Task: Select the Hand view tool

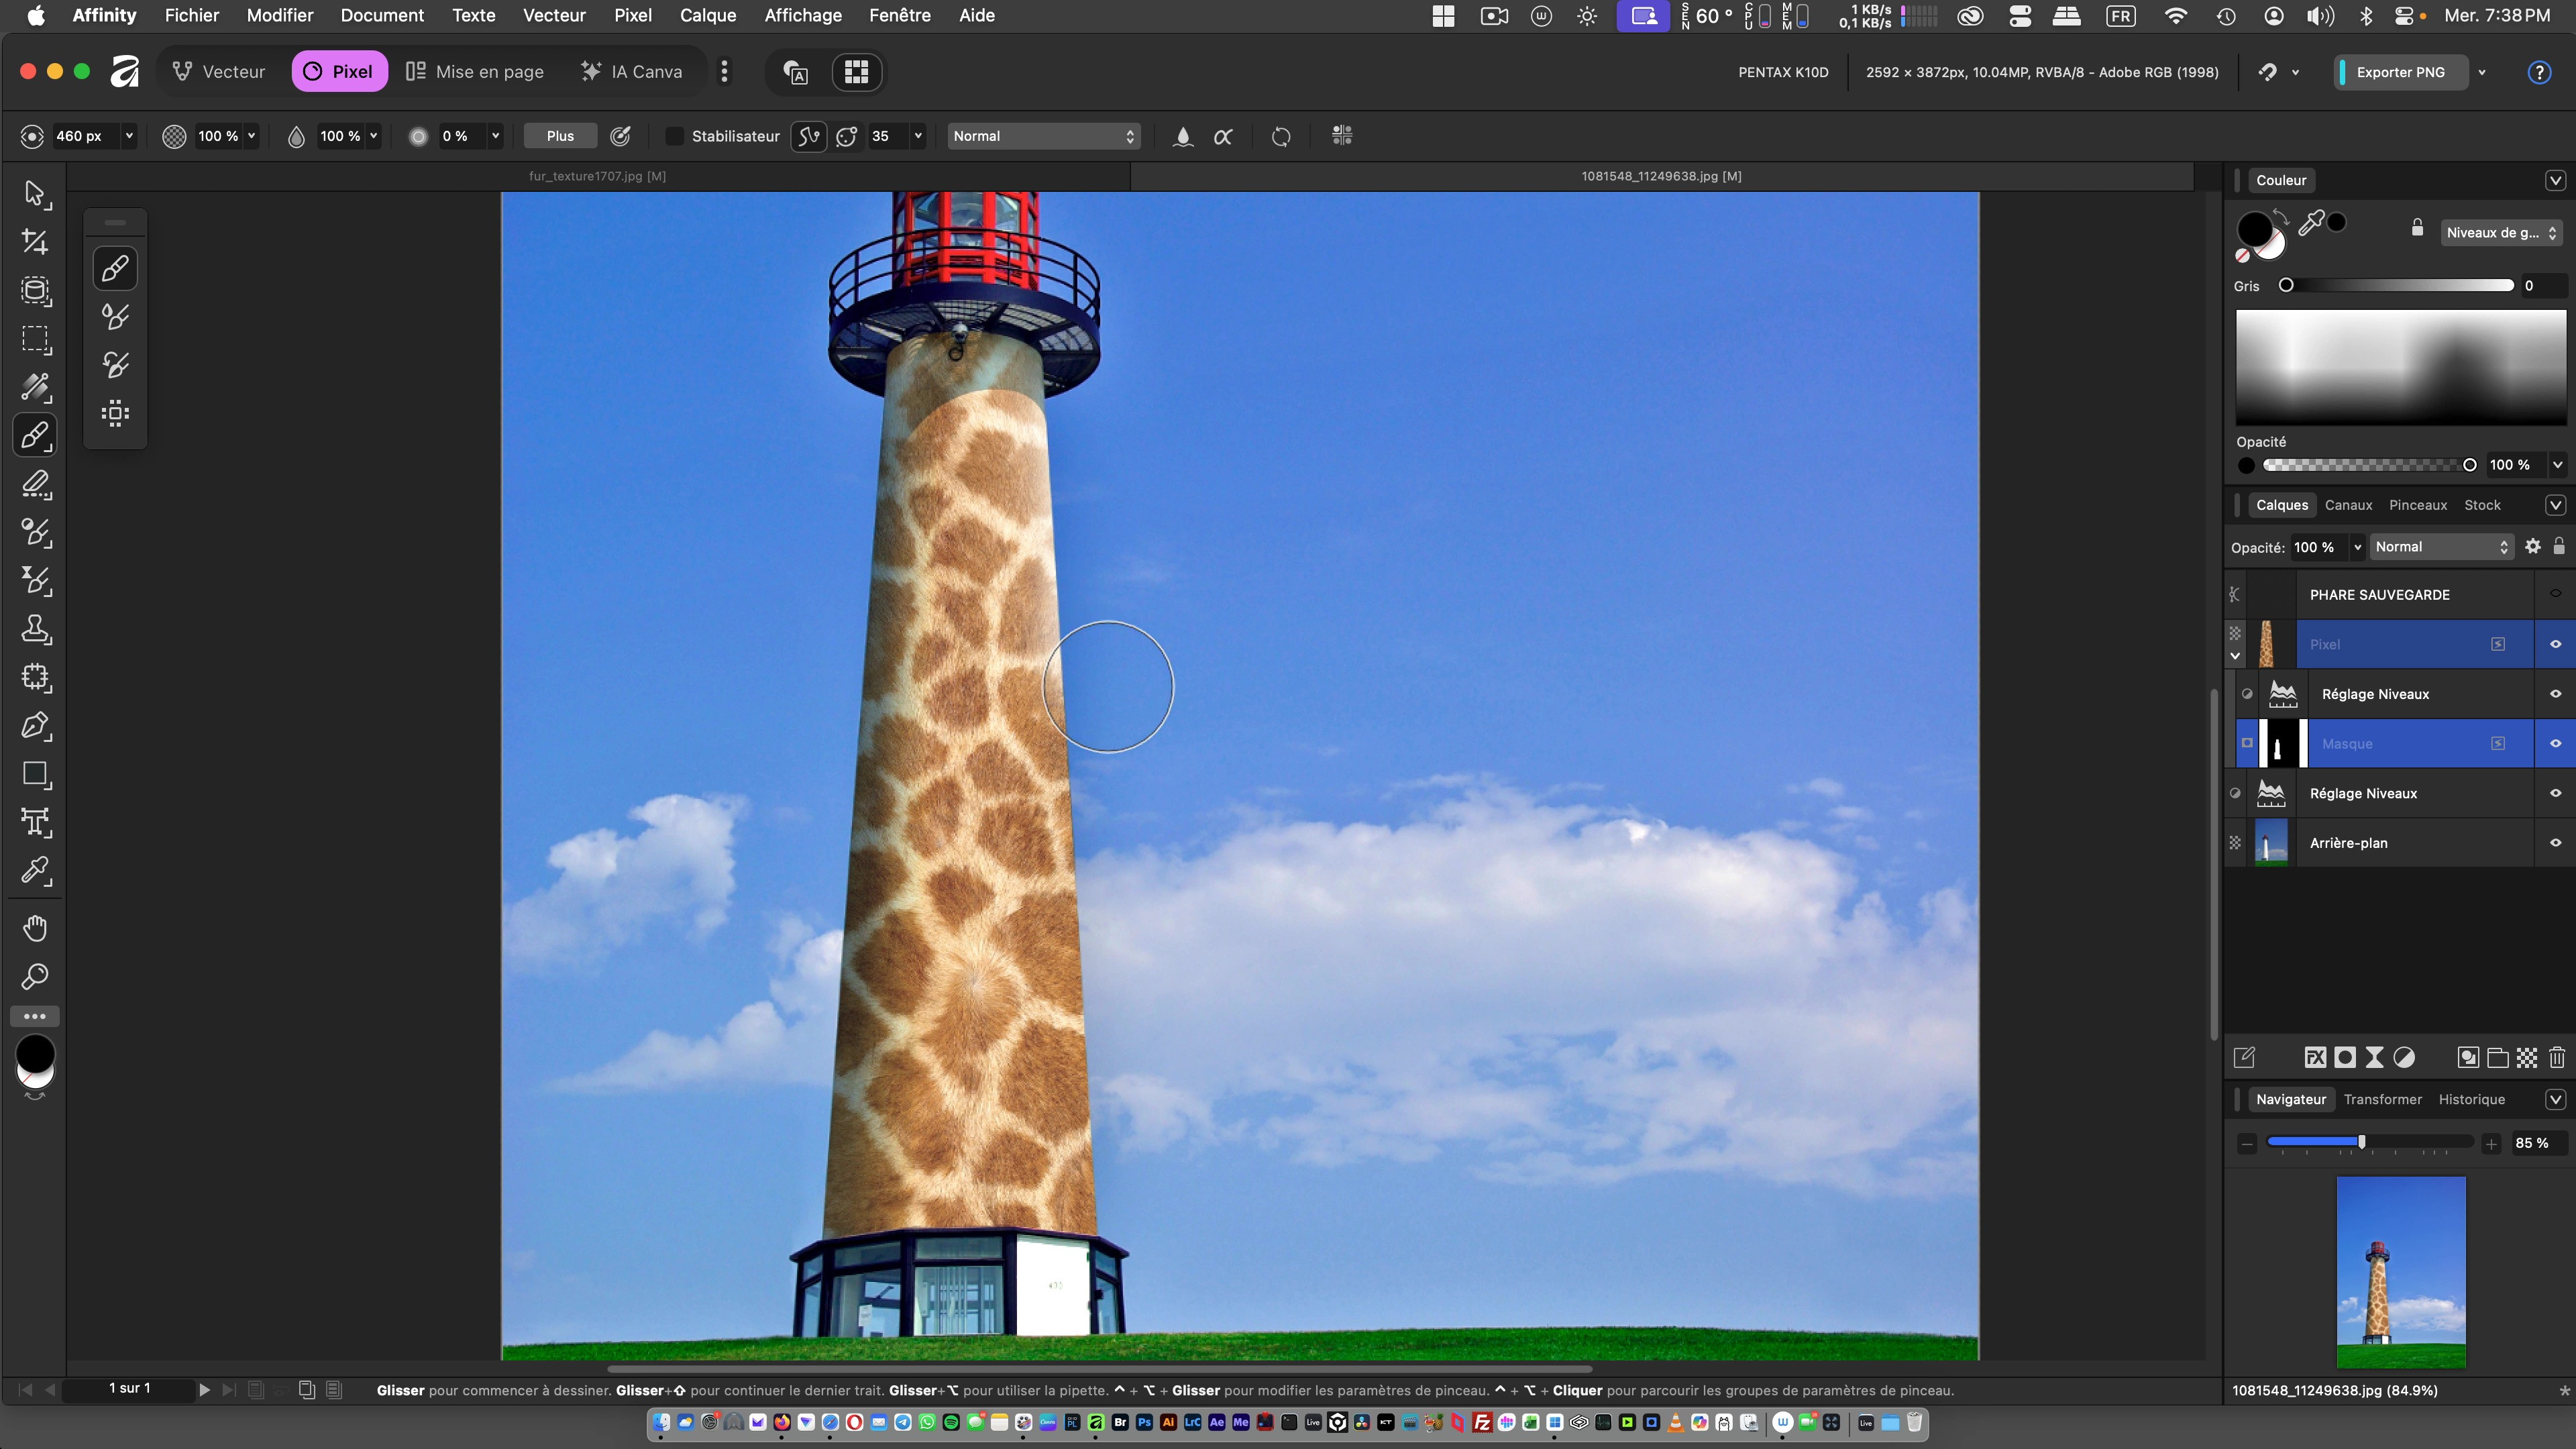Action: click(x=35, y=928)
